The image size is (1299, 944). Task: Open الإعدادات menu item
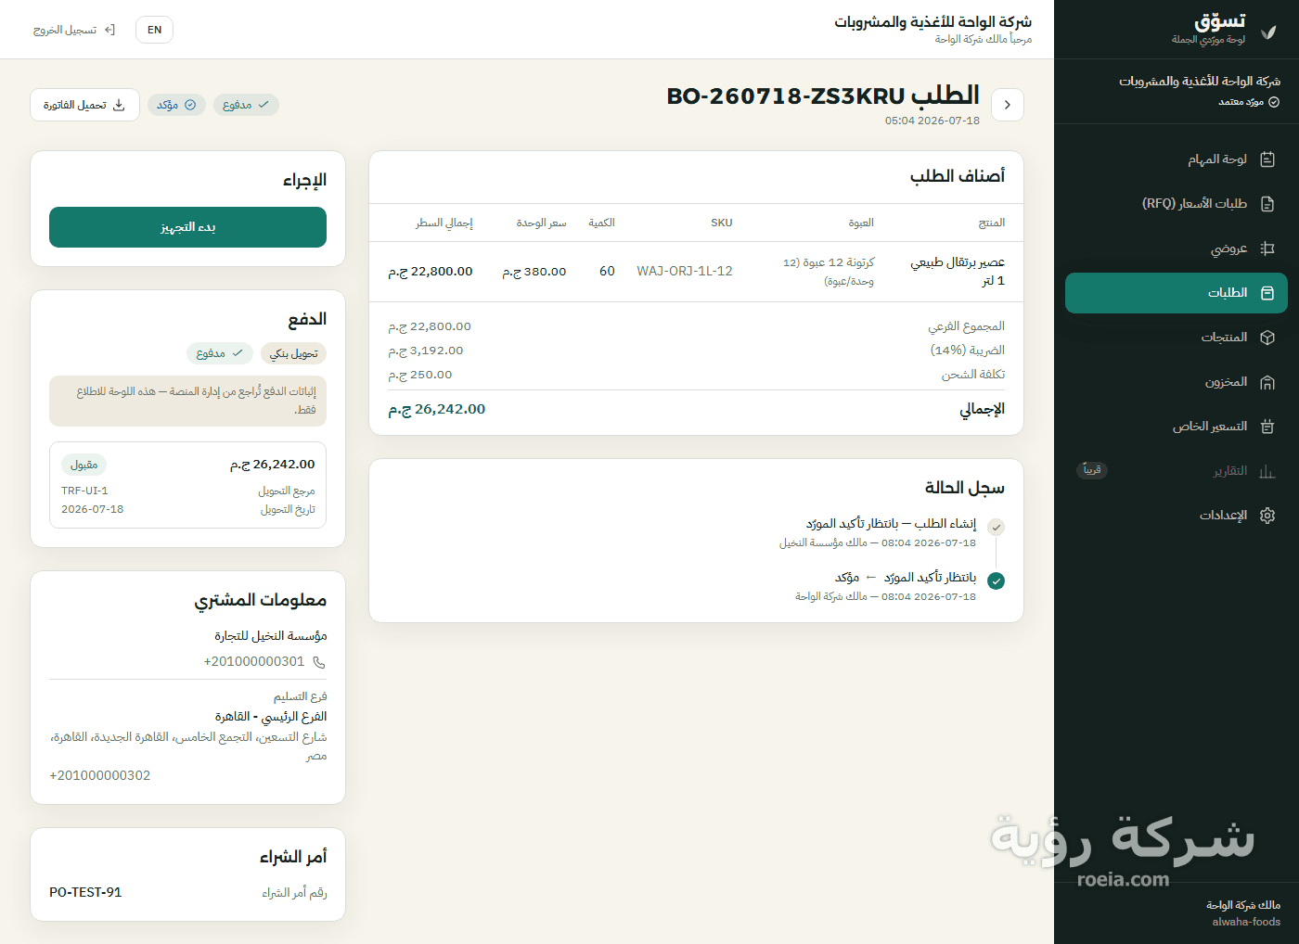click(1177, 516)
